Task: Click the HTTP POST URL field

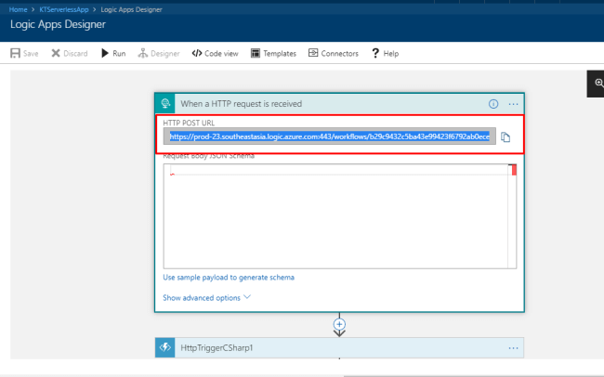Action: 330,136
